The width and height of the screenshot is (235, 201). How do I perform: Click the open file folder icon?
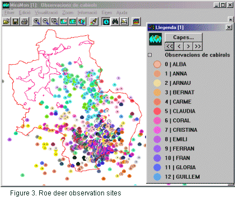tap(7, 22)
